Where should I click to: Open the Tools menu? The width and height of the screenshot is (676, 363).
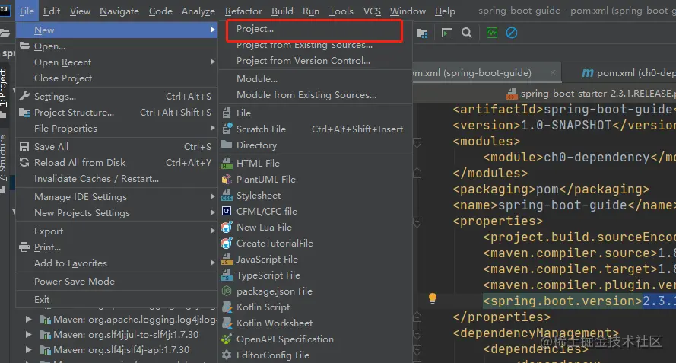341,11
